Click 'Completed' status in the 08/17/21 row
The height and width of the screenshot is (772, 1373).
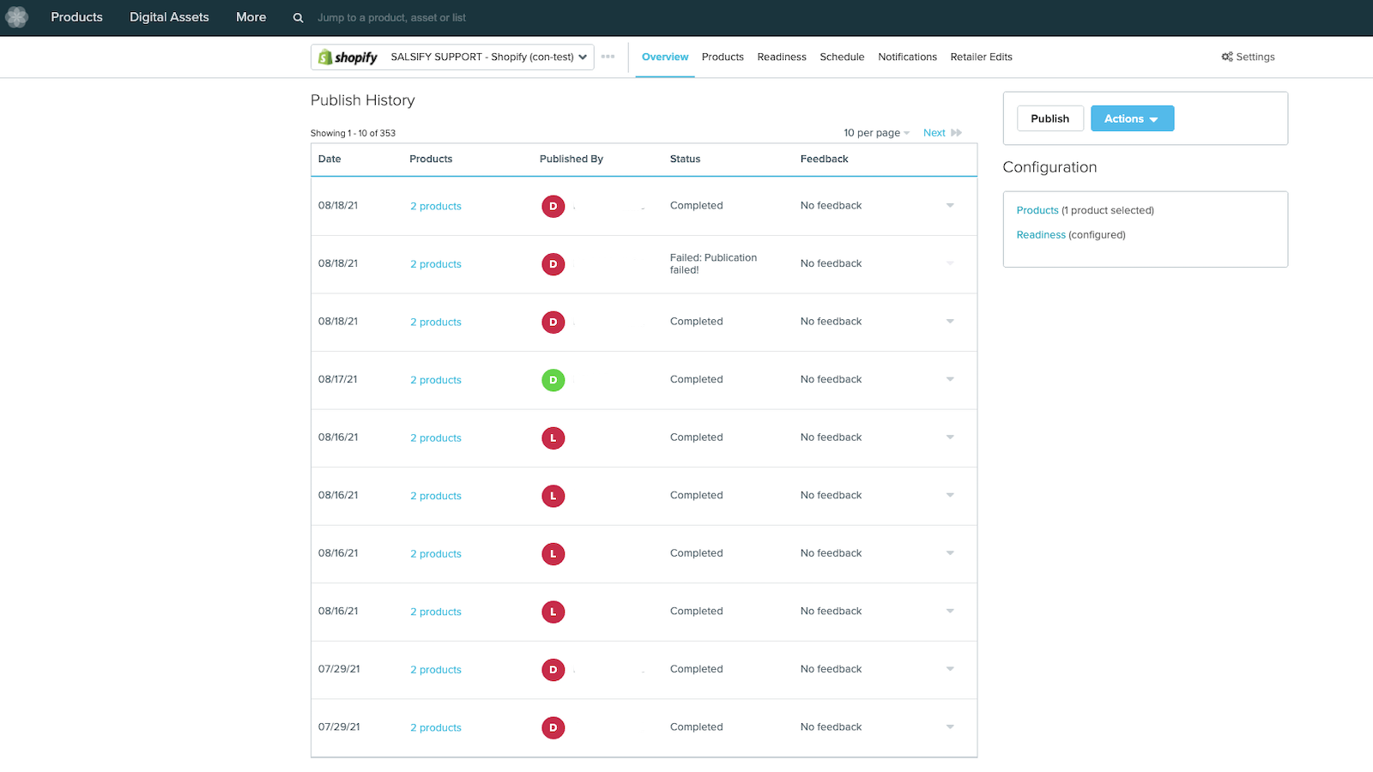[x=696, y=379]
